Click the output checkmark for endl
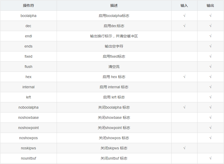 210,36
